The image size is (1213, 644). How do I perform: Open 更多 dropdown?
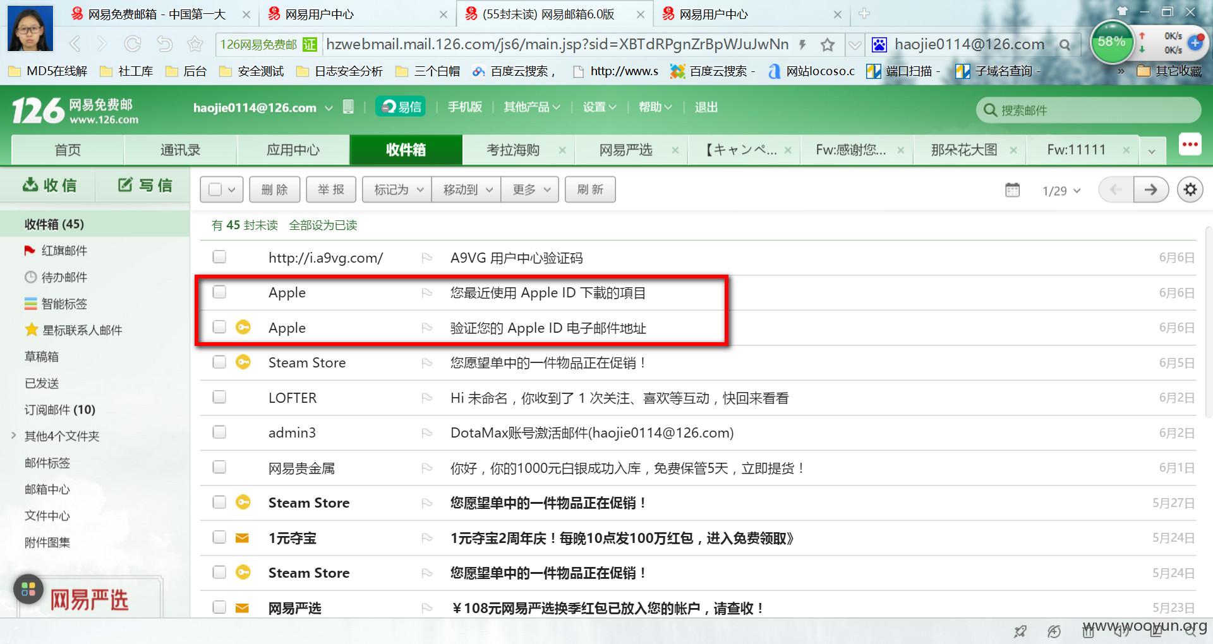click(x=529, y=189)
